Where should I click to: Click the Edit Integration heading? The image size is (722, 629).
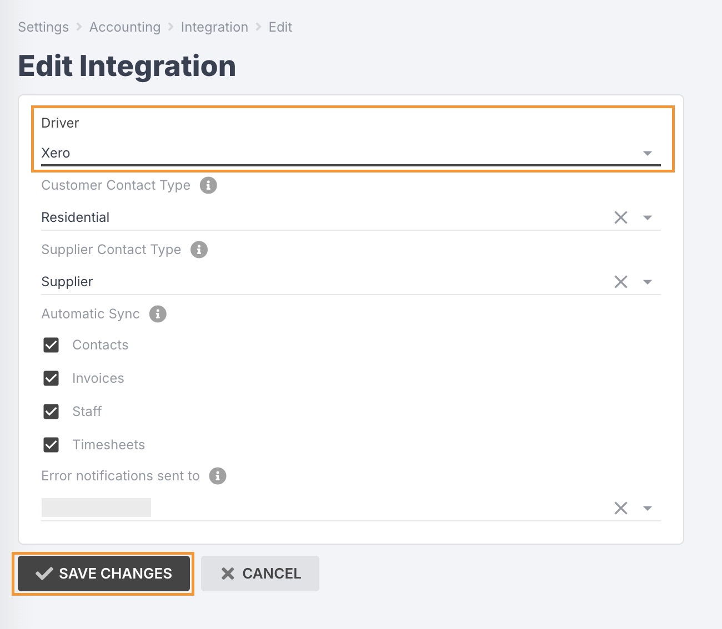[127, 66]
